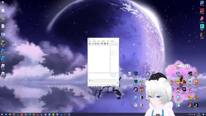
Task: Click the microphone icon on Sogou IME bar
Action: (183, 66)
